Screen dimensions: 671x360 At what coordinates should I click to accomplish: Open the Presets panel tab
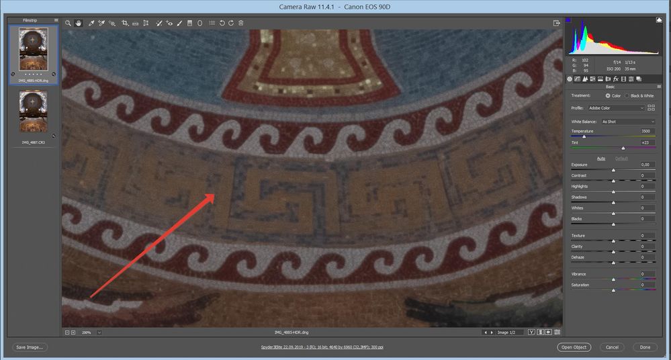631,79
